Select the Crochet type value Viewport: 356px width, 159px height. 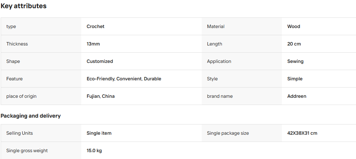click(95, 26)
